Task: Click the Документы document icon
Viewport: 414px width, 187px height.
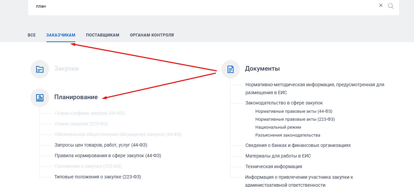Action: point(231,69)
